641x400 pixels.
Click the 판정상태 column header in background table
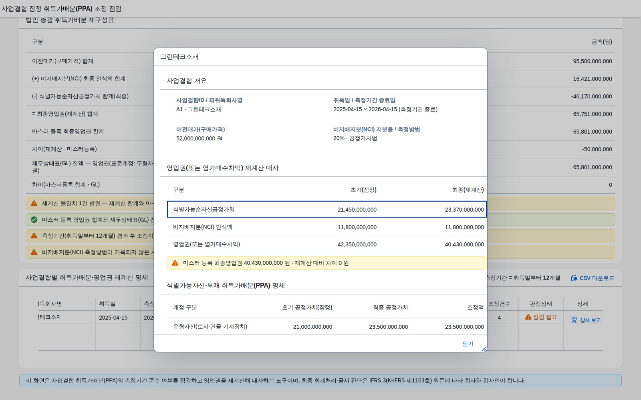pyautogui.click(x=541, y=304)
